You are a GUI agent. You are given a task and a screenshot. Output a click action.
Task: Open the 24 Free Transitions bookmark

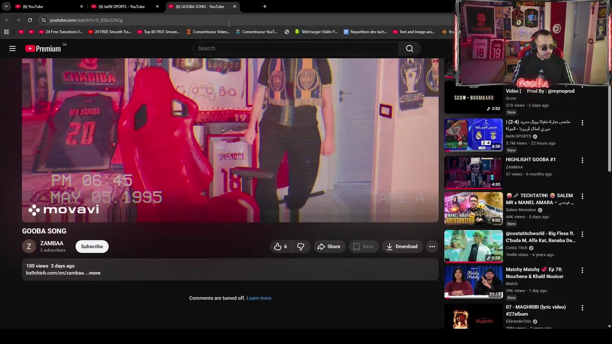click(x=60, y=32)
